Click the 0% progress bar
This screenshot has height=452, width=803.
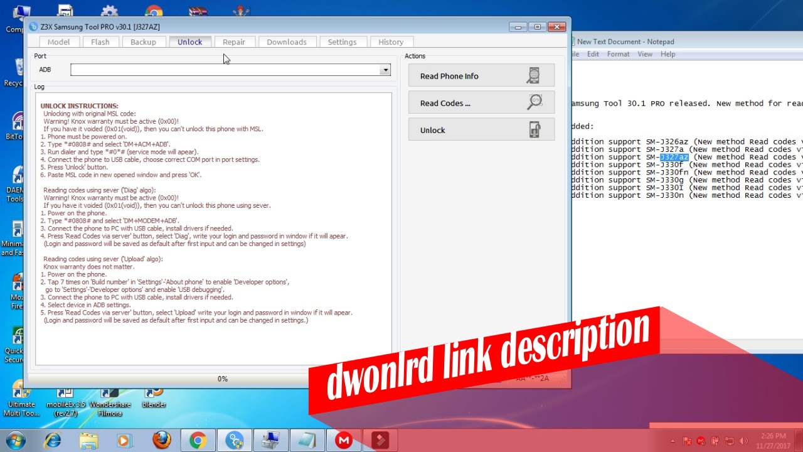(x=222, y=379)
